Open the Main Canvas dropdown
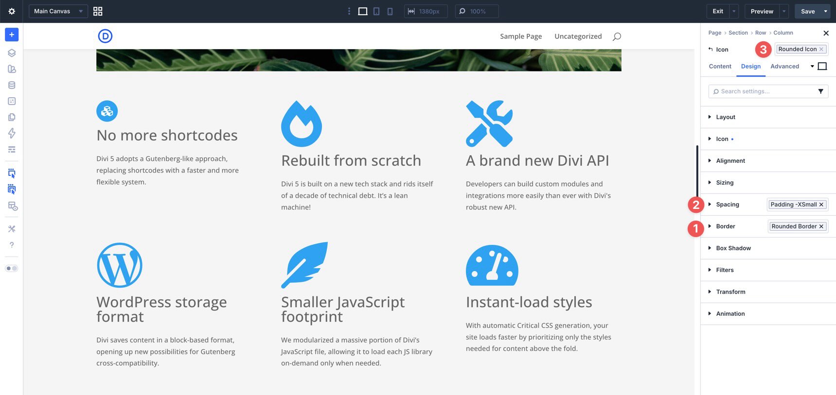Viewport: 836px width, 395px height. coord(58,11)
